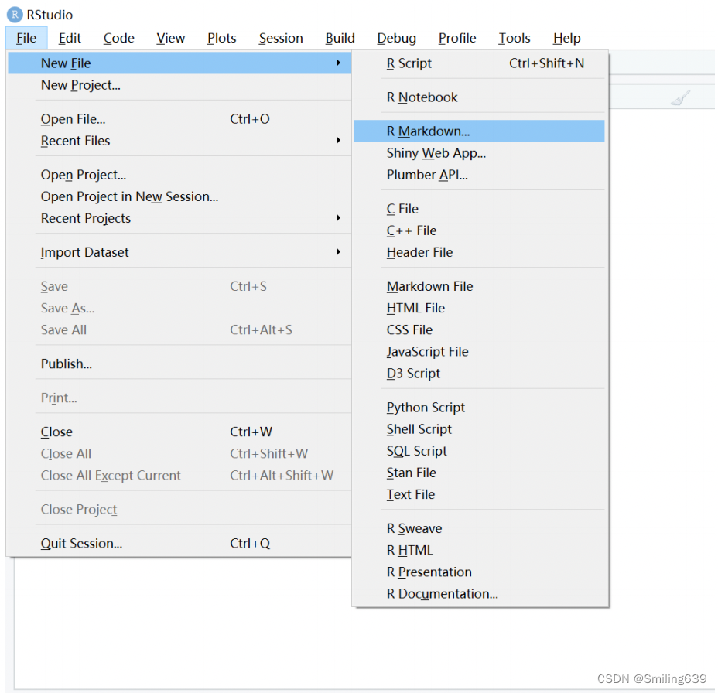Choose Plumber API... option
Viewport: 718px width, 693px height.
(x=480, y=175)
